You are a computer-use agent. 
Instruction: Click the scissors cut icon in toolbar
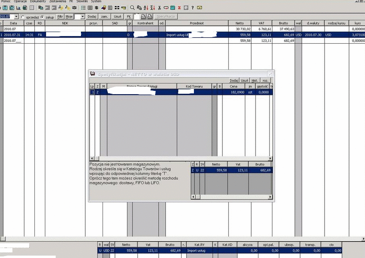point(159,8)
